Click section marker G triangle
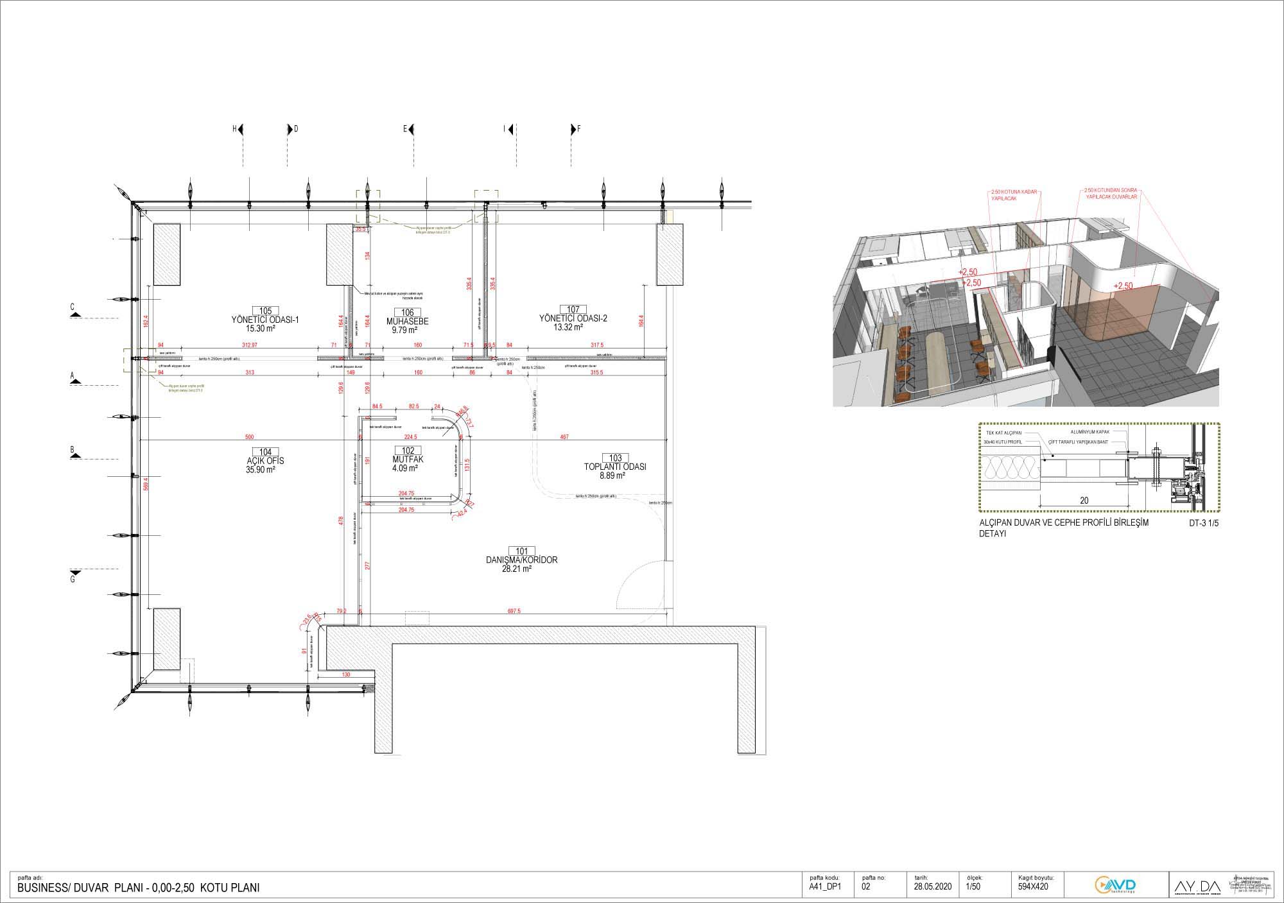The image size is (1284, 903). [75, 571]
